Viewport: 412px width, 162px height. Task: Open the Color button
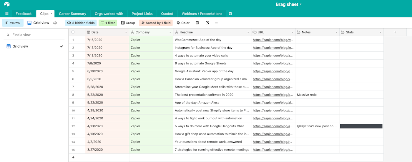[x=183, y=23]
